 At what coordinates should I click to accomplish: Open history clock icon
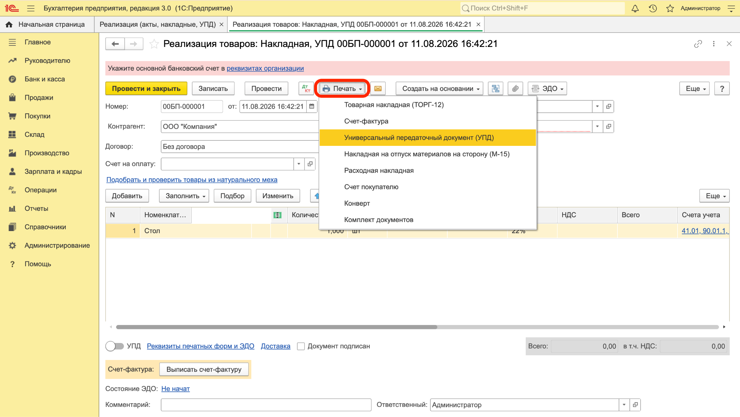(x=653, y=8)
